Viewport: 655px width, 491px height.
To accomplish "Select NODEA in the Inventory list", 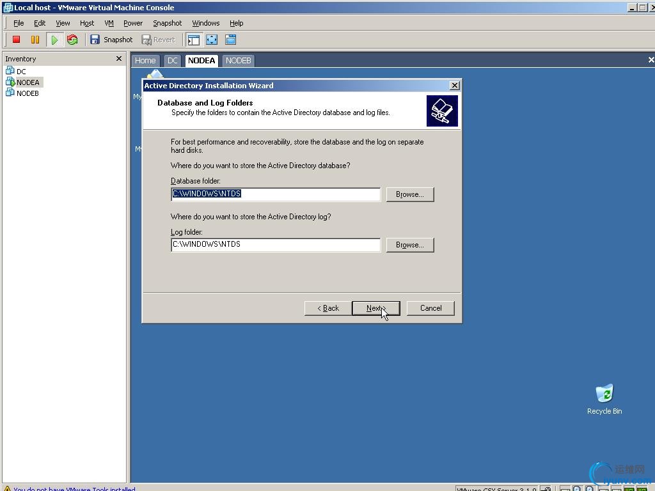I will pos(23,82).
